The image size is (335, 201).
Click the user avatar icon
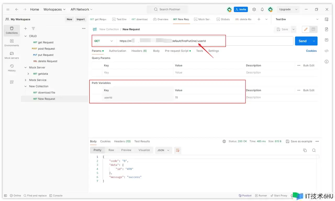270,9
